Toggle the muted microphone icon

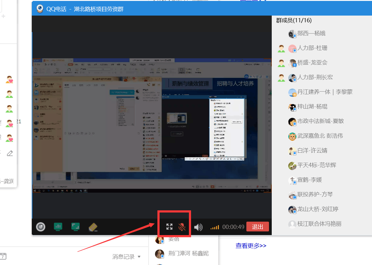pyautogui.click(x=182, y=227)
